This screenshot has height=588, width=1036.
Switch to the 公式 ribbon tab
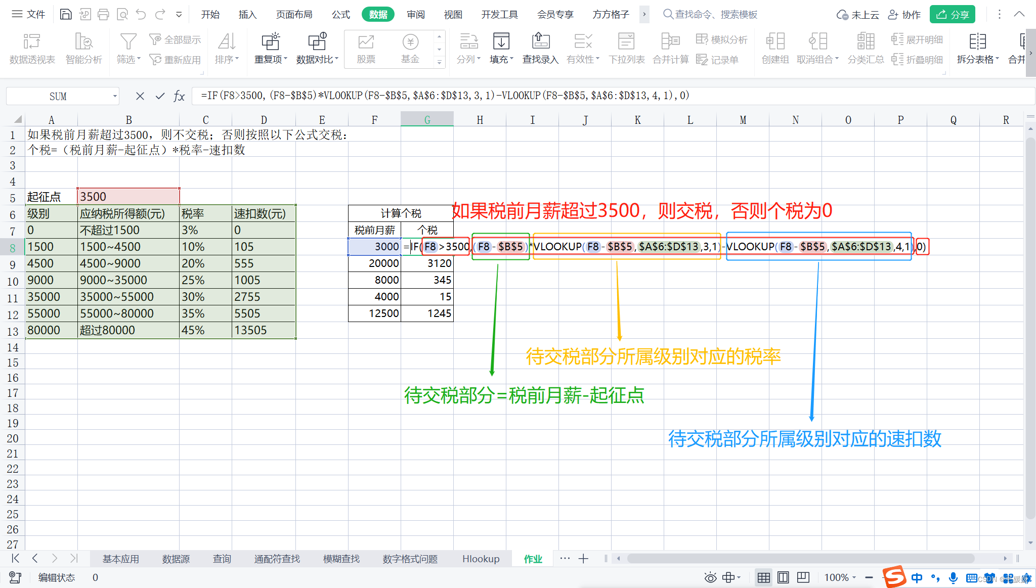pos(340,15)
